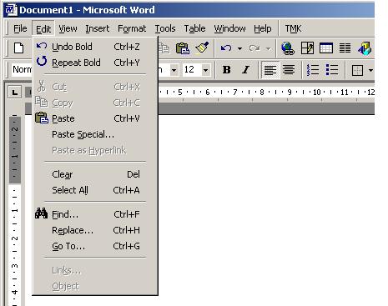Open the View menu

pyautogui.click(x=68, y=28)
